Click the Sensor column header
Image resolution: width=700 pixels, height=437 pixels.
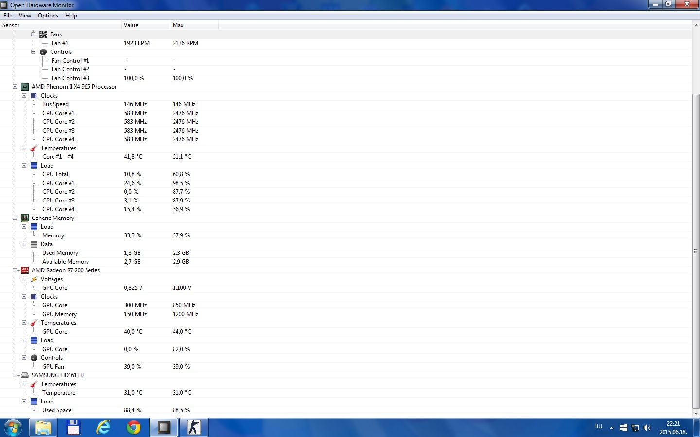coord(60,25)
